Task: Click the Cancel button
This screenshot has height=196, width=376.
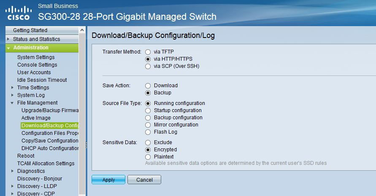Action: (x=144, y=180)
